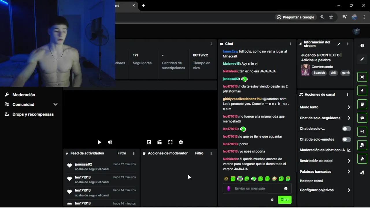Open Moderación del chat con IA link
Viewport: 370px width, 208px height.
pyautogui.click(x=325, y=150)
